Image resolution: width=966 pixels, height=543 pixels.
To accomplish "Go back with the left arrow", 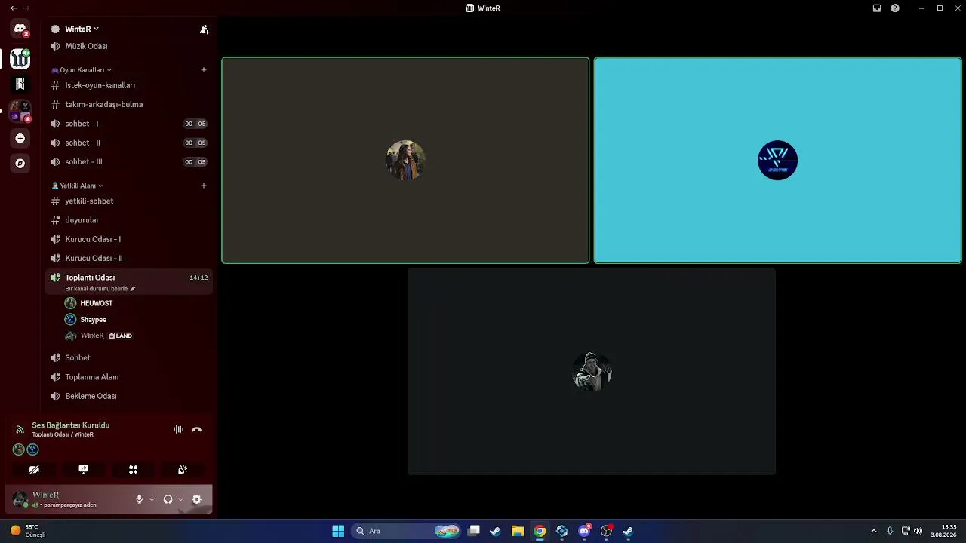I will [x=14, y=8].
